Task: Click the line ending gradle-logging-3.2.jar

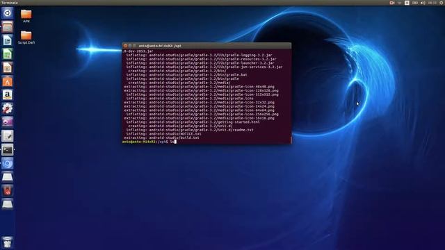Action: pos(199,55)
